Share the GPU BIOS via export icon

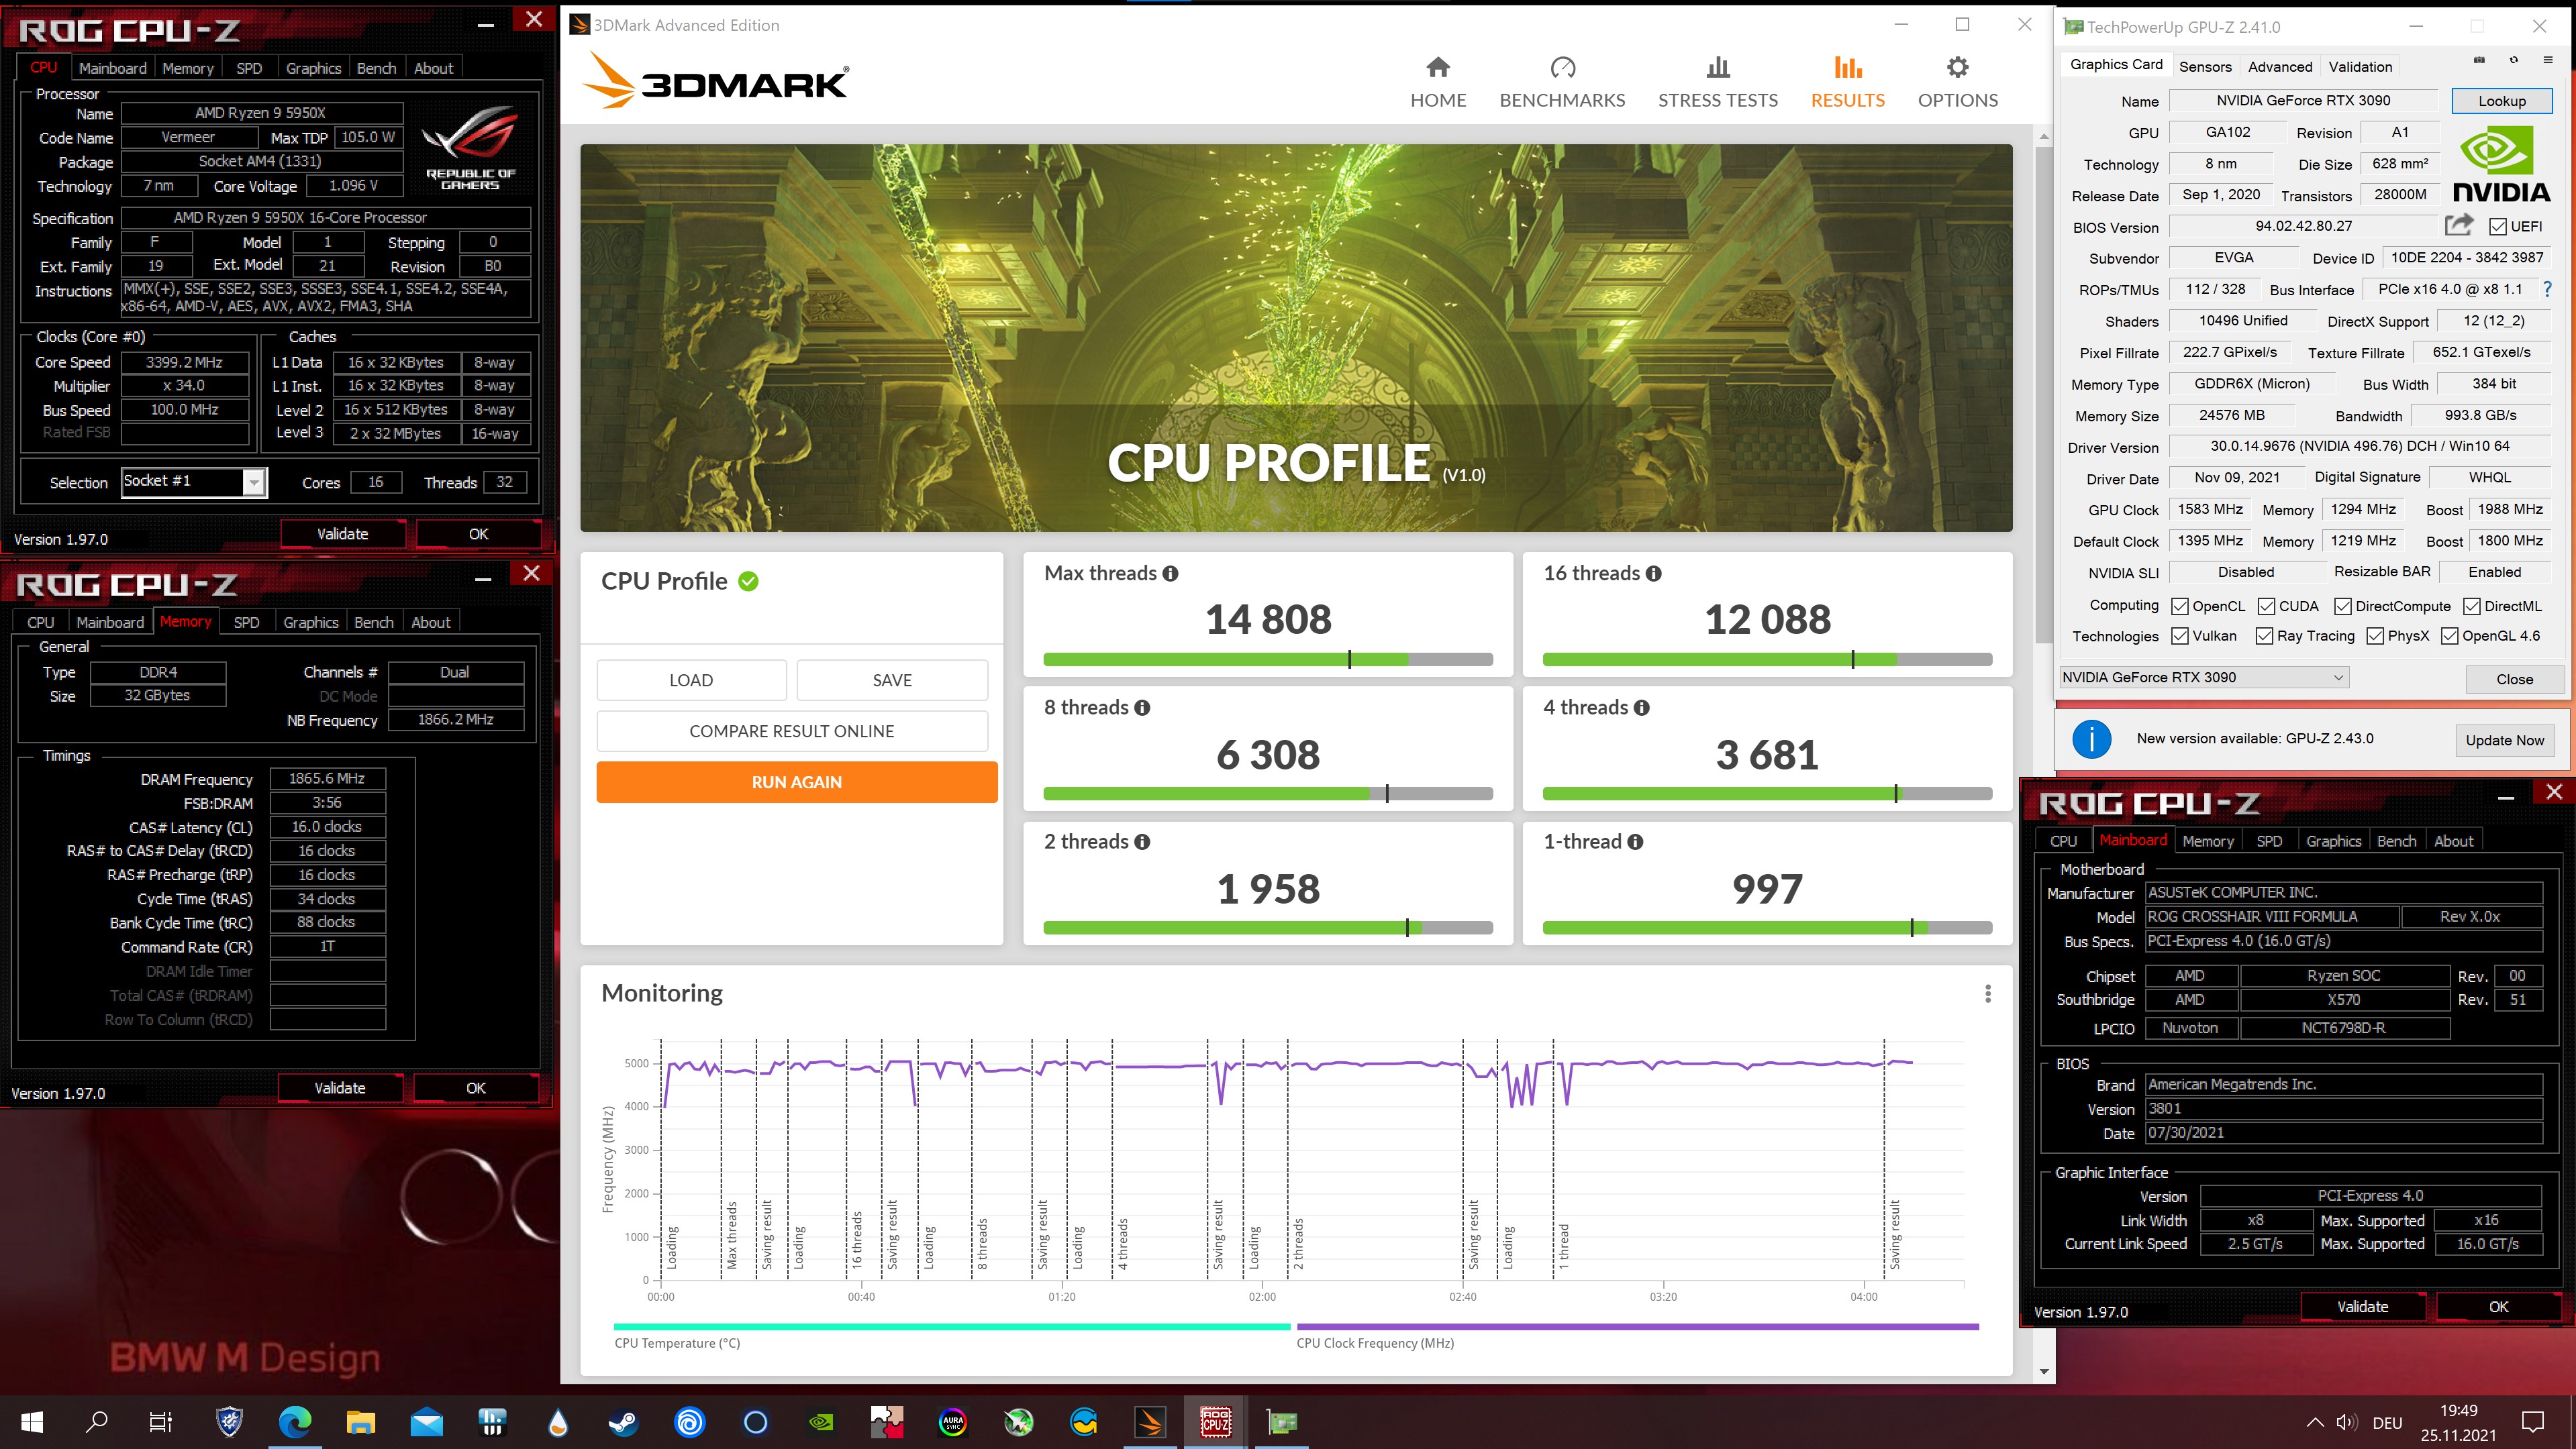pos(2459,225)
